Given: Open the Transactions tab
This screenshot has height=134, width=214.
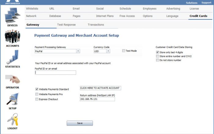Looking at the screenshot, I should click(96, 25).
